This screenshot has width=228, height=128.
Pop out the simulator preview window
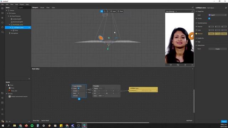click(x=192, y=11)
